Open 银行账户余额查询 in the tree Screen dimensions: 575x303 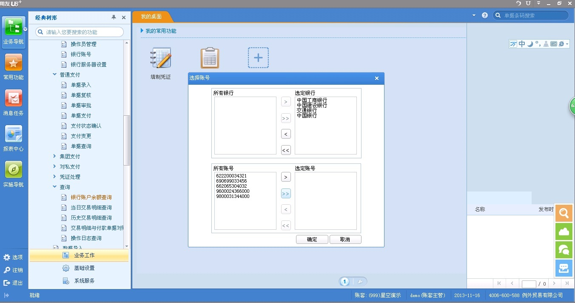(91, 197)
